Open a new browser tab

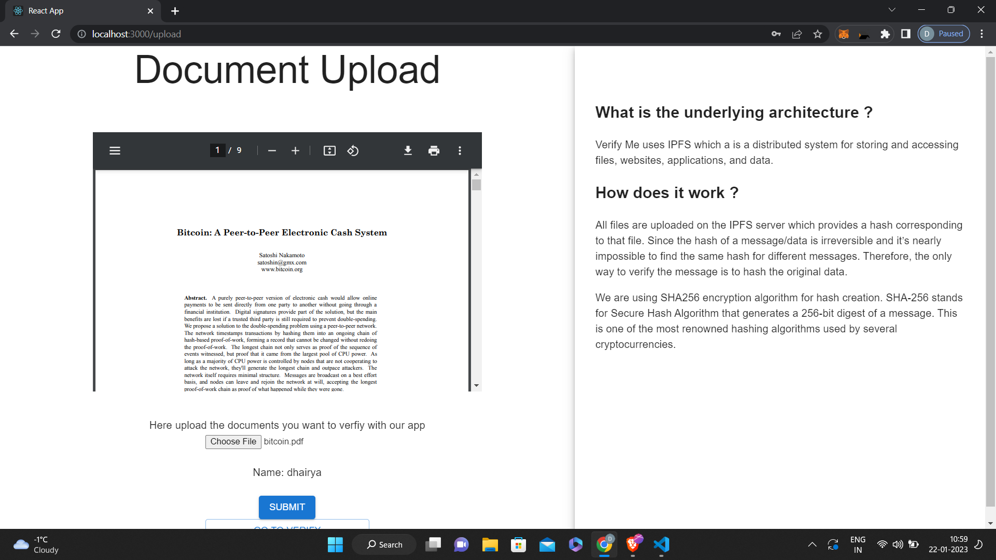pyautogui.click(x=175, y=11)
